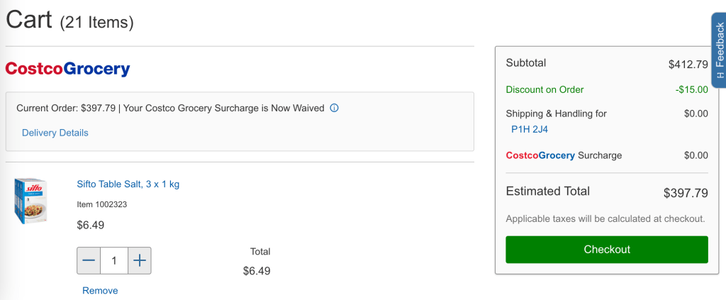Screen dimensions: 726x300
Task: Change the P1H 2J4 postal code
Action: click(x=529, y=129)
